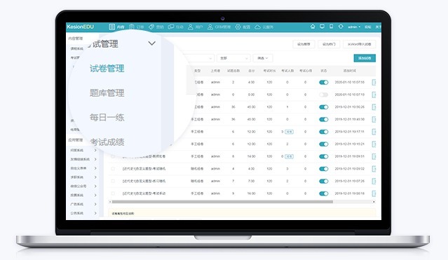Screen dimensions: 448x260
Task: Click the 考试时长 column header
Action: pyautogui.click(x=269, y=71)
